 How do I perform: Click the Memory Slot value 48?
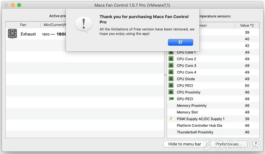pyautogui.click(x=247, y=112)
